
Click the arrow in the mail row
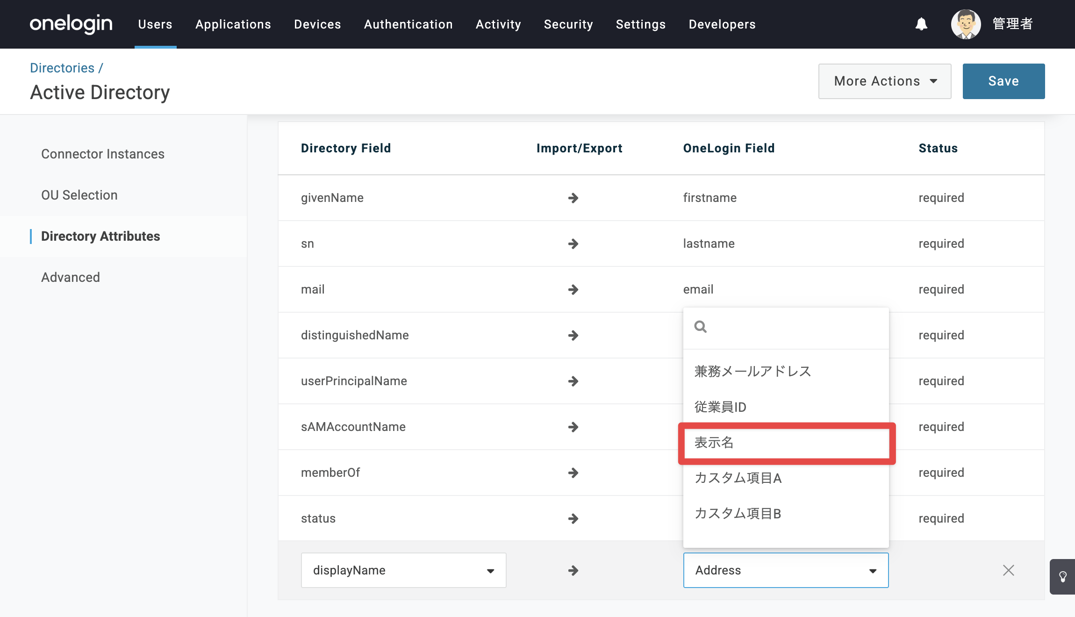pyautogui.click(x=573, y=290)
